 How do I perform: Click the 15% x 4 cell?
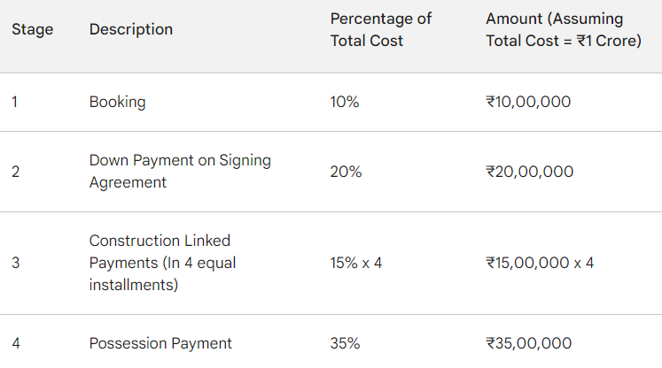pos(356,263)
